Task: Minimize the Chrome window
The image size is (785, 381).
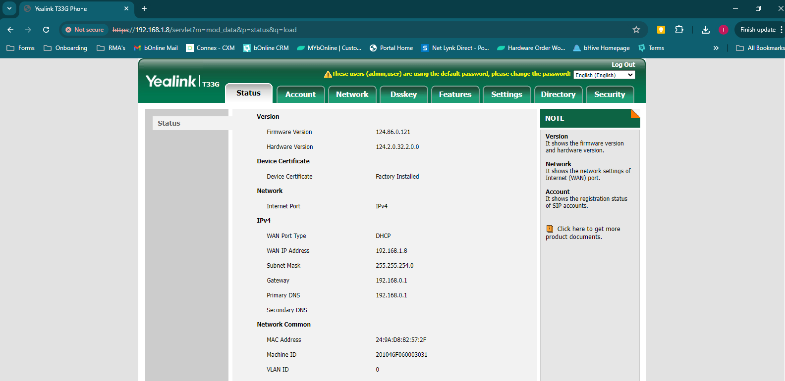Action: [735, 8]
